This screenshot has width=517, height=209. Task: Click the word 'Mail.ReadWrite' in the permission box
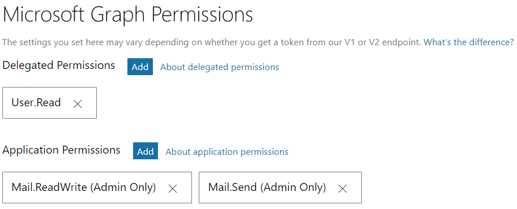49,188
